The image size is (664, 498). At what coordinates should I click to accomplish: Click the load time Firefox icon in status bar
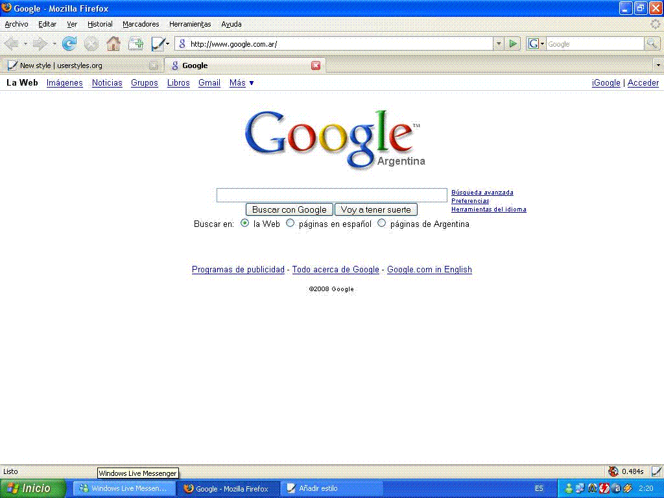[x=613, y=471]
